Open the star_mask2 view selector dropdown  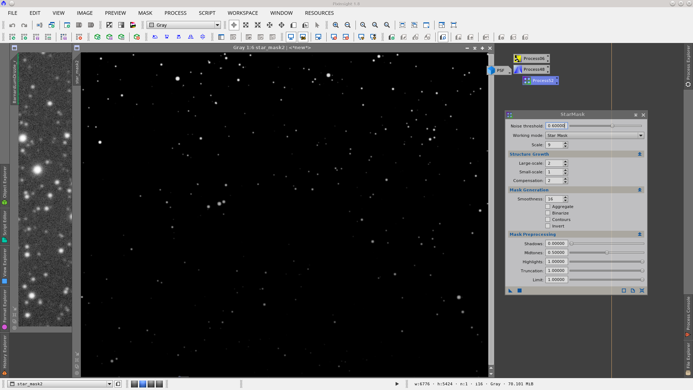61,384
